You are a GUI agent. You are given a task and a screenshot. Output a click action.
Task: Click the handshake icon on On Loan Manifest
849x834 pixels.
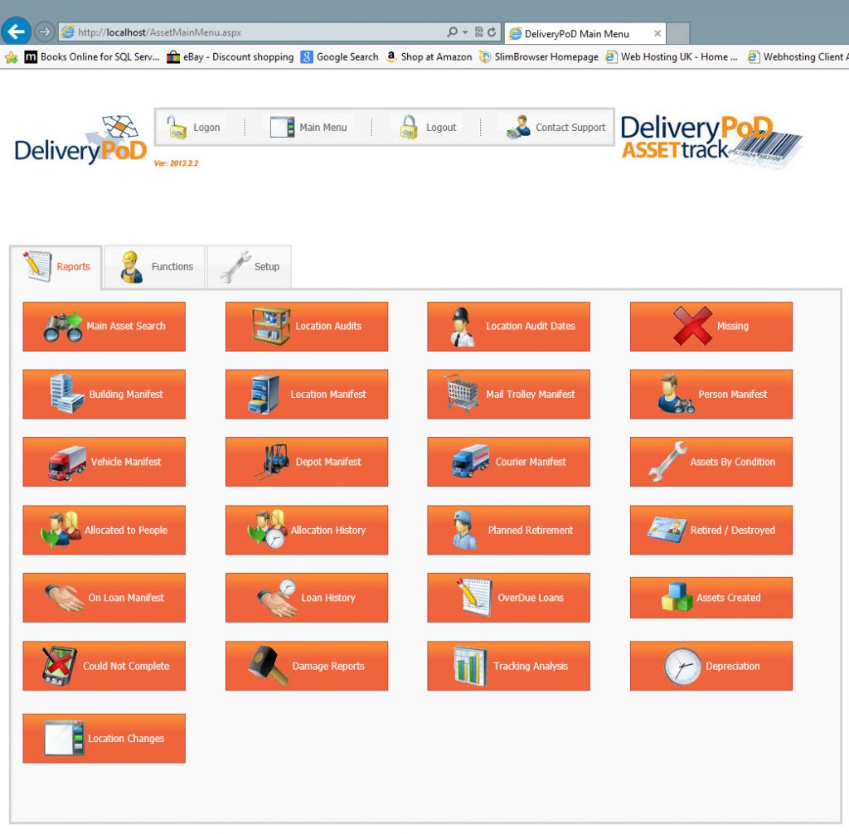[64, 598]
